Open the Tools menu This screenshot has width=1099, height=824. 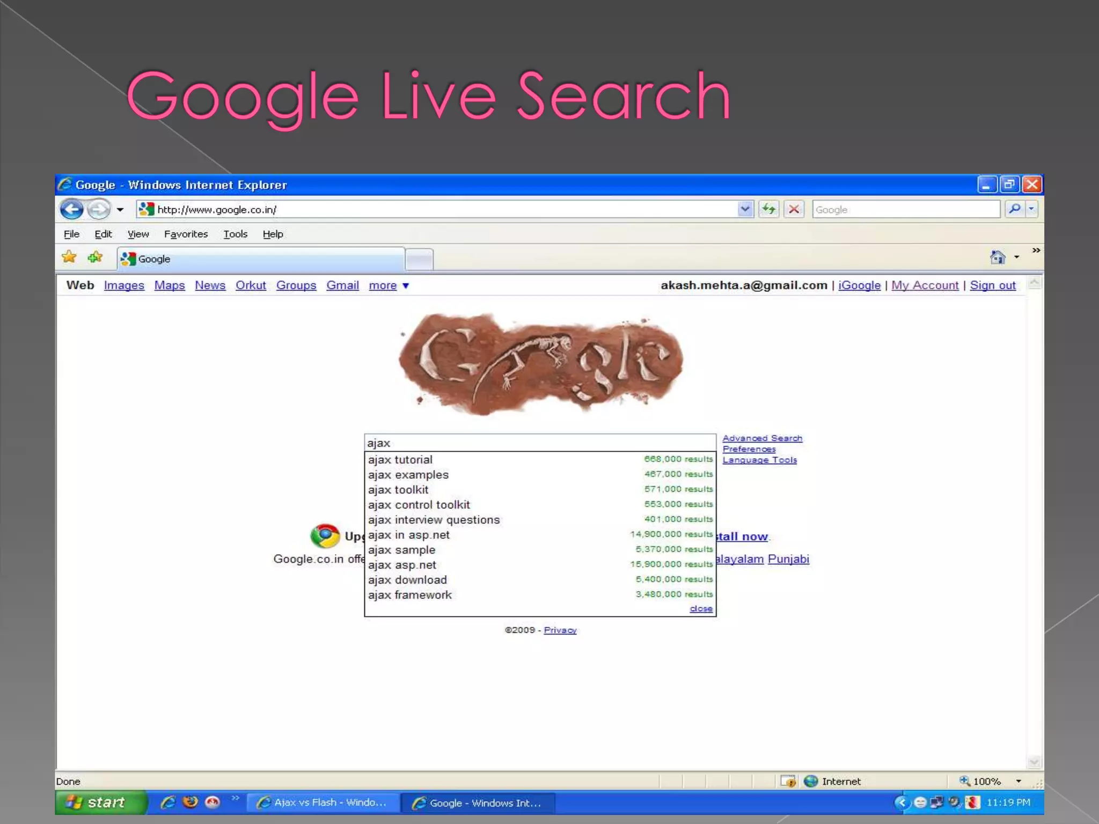coord(235,234)
